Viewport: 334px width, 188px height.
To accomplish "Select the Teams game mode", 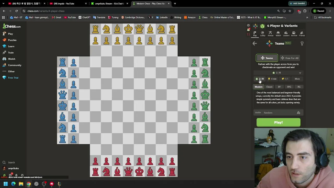I will click(x=267, y=58).
